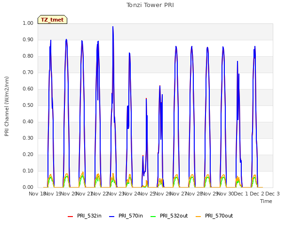Select the PRI_570out legend label
The height and width of the screenshot is (225, 301).
219,216
